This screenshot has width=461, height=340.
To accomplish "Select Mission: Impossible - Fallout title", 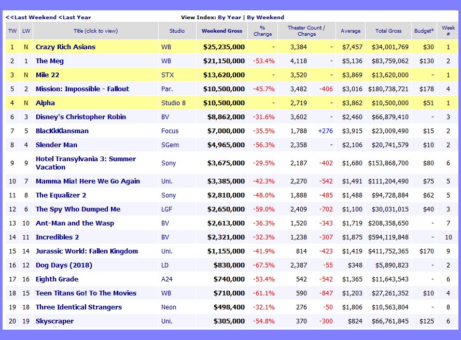I will (82, 89).
